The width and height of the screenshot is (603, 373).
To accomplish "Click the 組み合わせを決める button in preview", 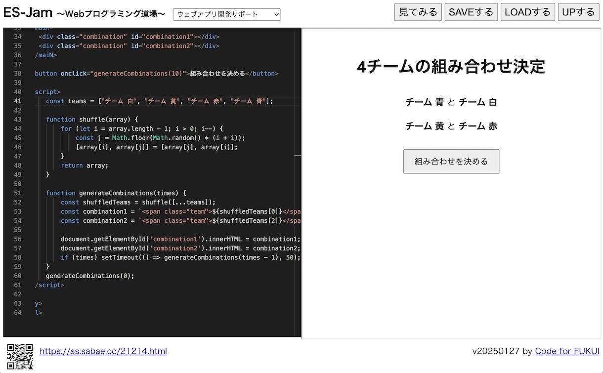I will [451, 162].
